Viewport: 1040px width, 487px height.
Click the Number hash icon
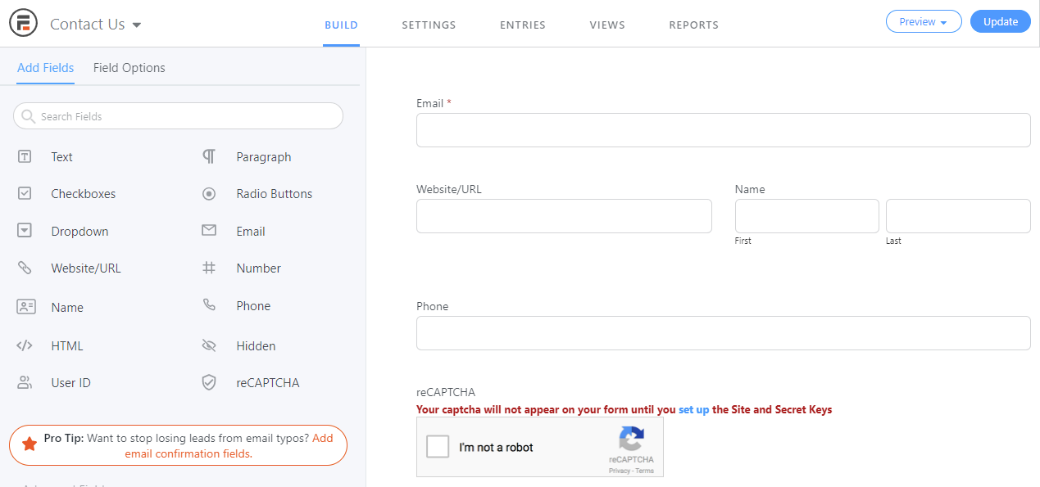point(209,268)
